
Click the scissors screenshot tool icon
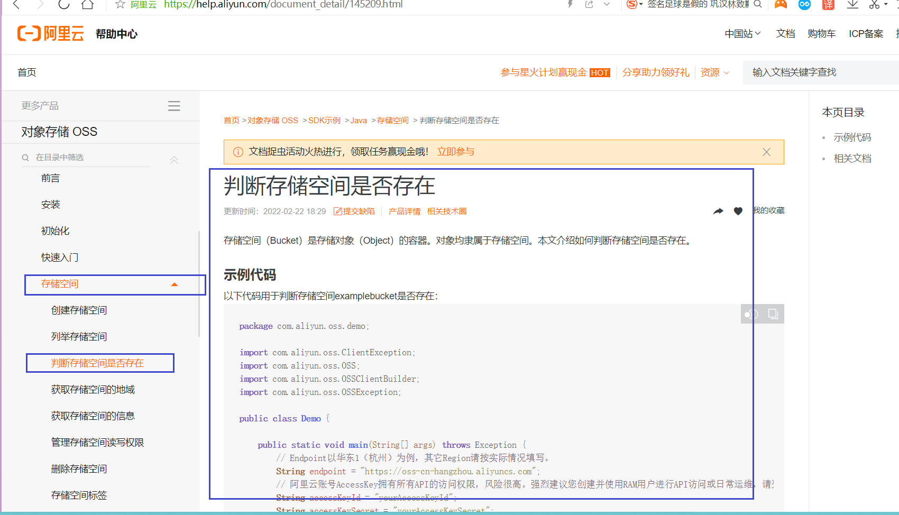(875, 4)
